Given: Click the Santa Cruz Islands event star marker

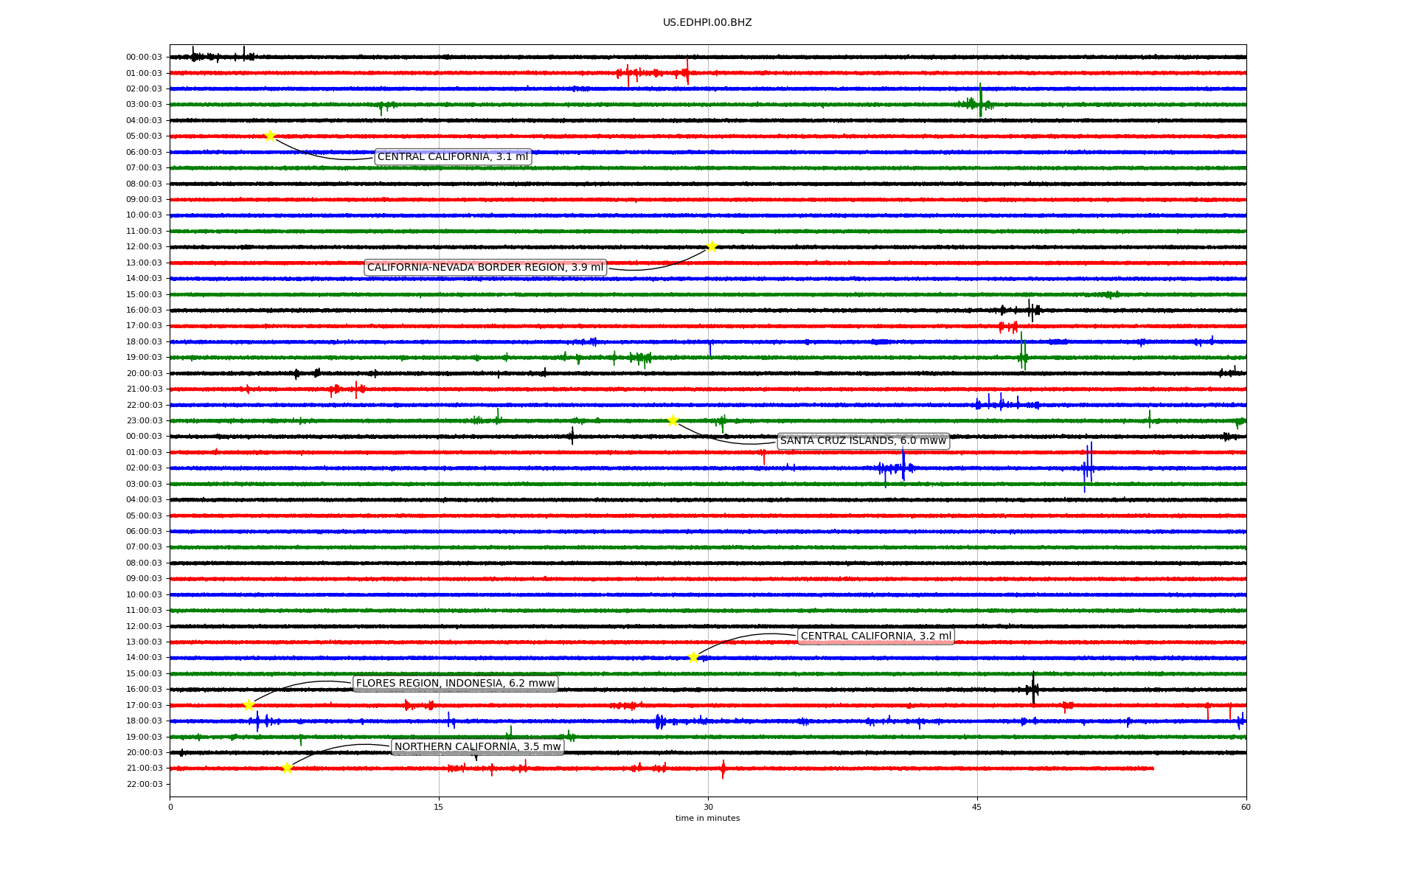Looking at the screenshot, I should point(673,420).
